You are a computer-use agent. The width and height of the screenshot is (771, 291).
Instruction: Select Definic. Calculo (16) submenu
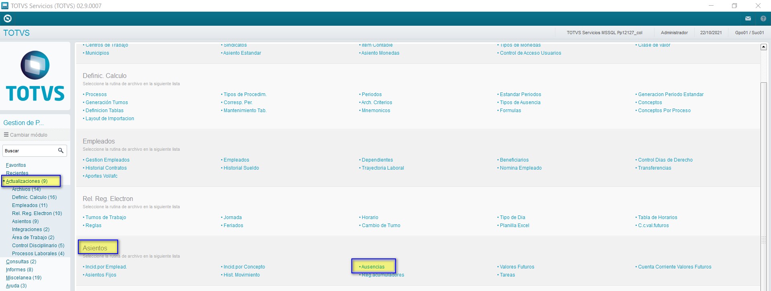pyautogui.click(x=34, y=197)
